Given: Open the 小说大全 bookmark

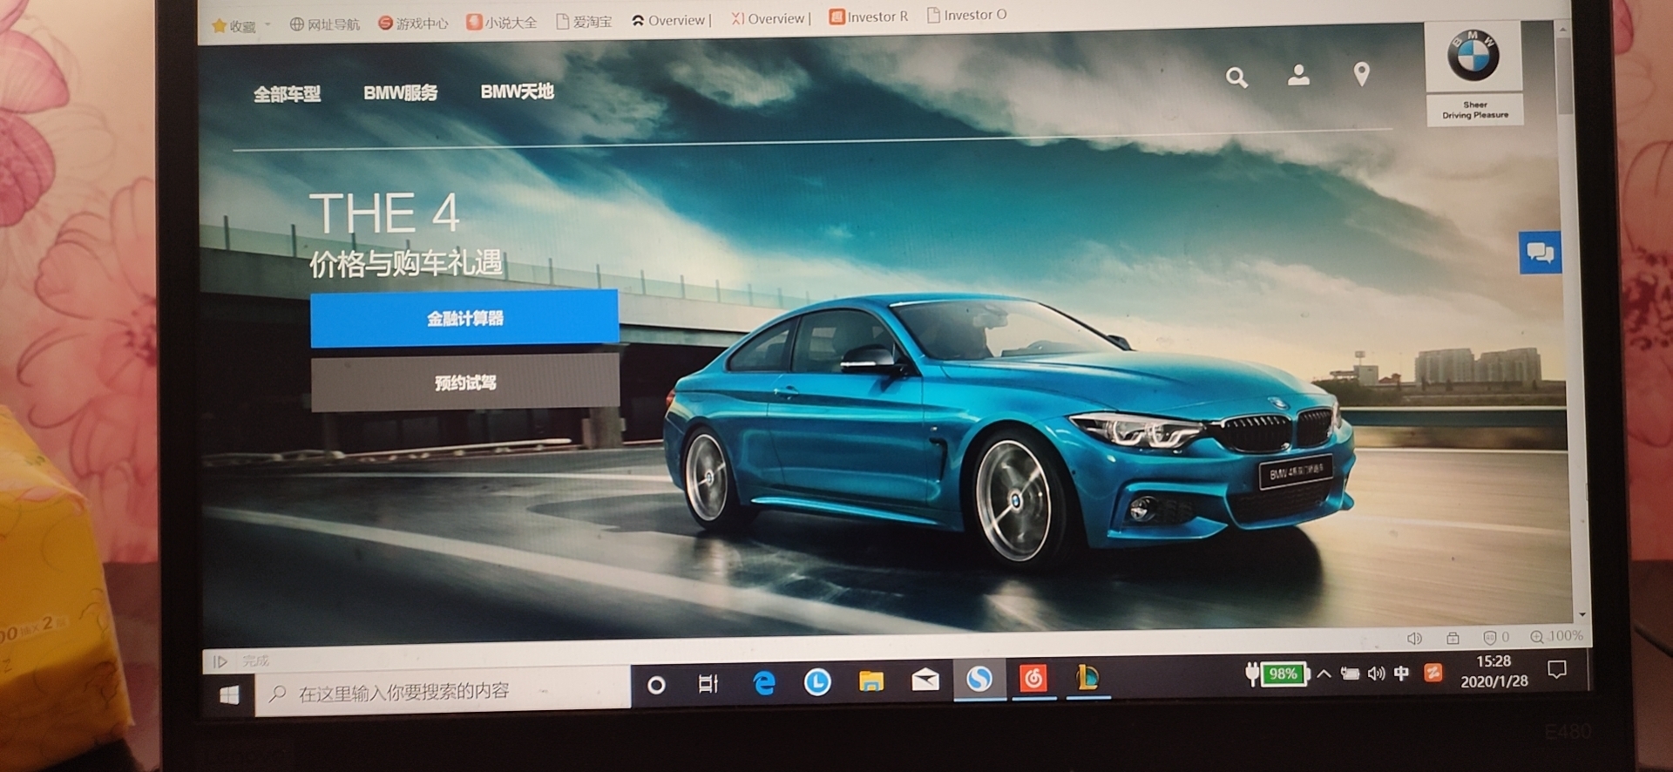Looking at the screenshot, I should (x=502, y=22).
